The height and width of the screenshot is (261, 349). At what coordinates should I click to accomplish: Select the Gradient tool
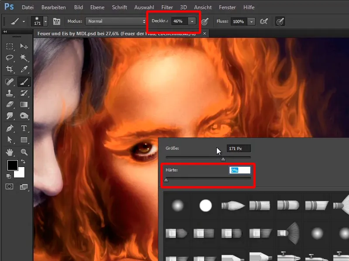click(x=24, y=104)
